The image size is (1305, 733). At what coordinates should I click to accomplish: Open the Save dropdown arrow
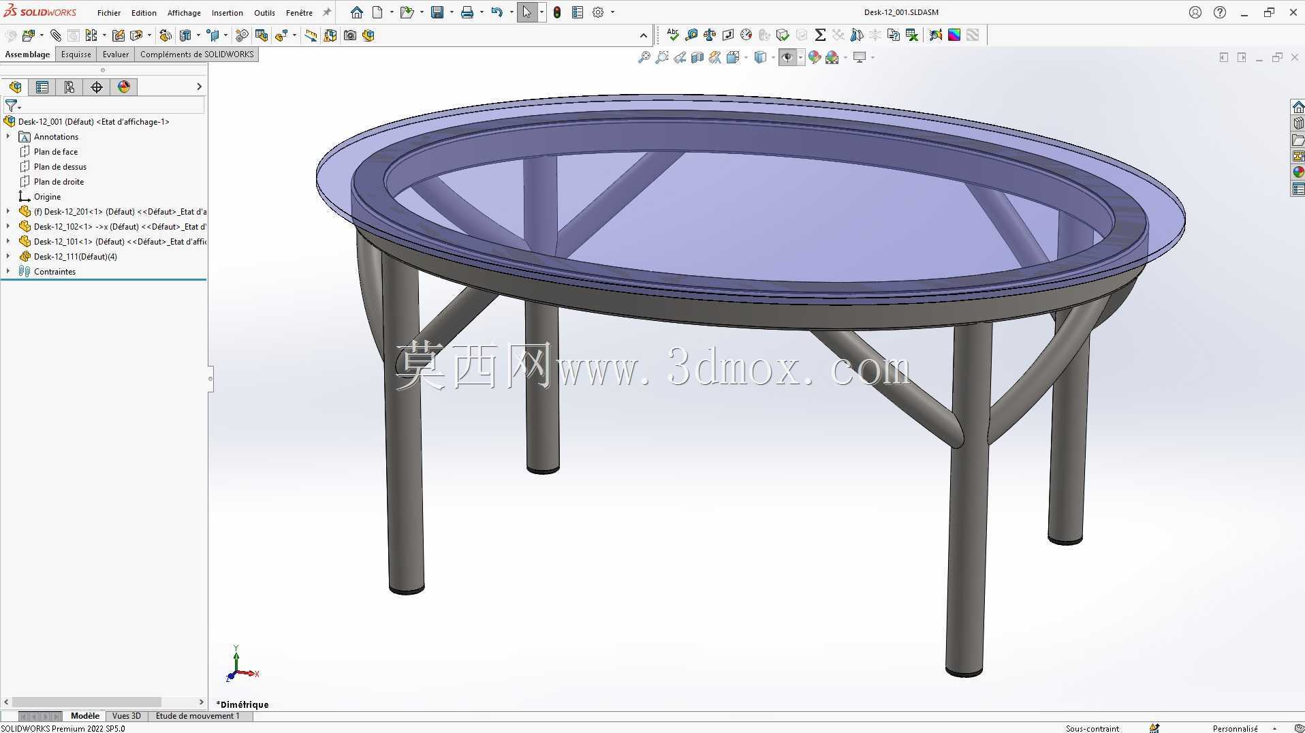(x=452, y=12)
